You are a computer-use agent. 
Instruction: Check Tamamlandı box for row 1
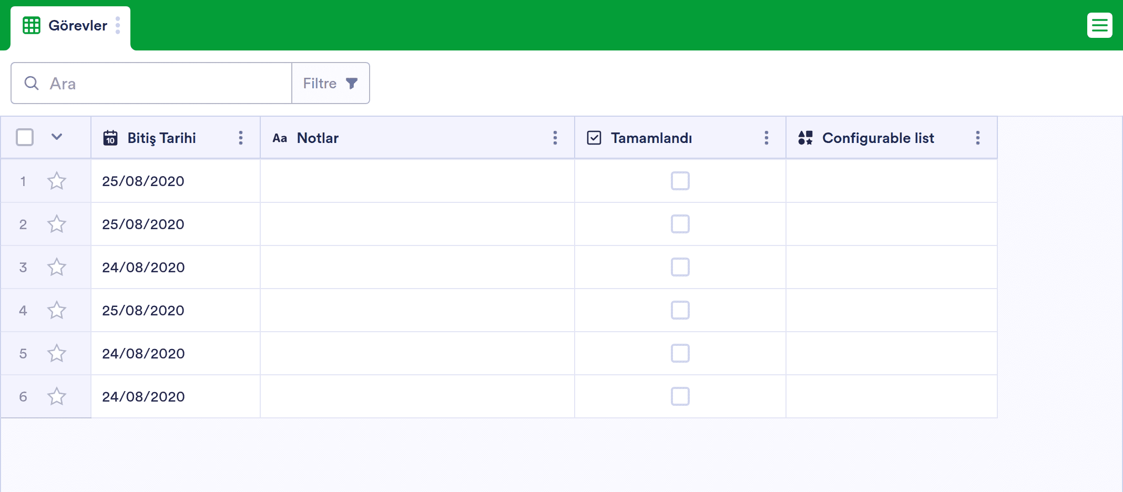(x=680, y=181)
